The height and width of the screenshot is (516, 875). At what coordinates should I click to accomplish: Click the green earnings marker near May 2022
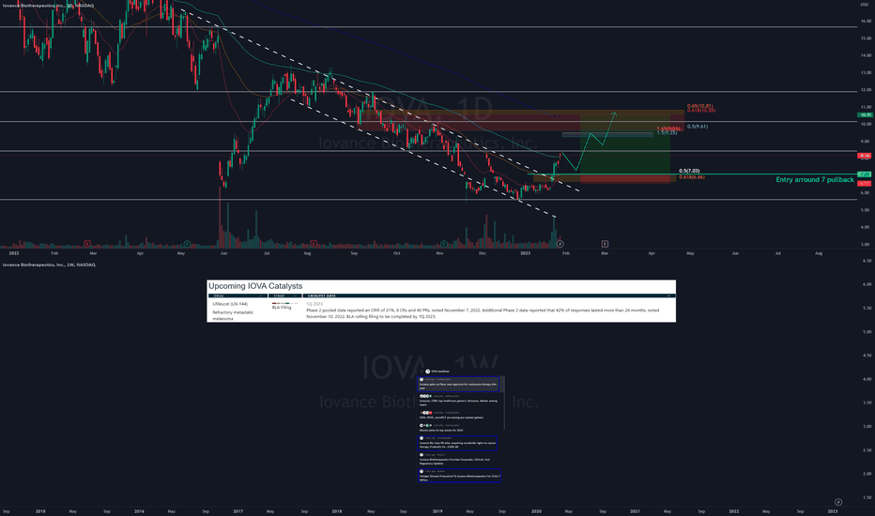pyautogui.click(x=187, y=244)
